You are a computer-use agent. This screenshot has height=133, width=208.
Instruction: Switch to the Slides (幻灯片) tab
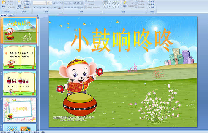pos(4,15)
